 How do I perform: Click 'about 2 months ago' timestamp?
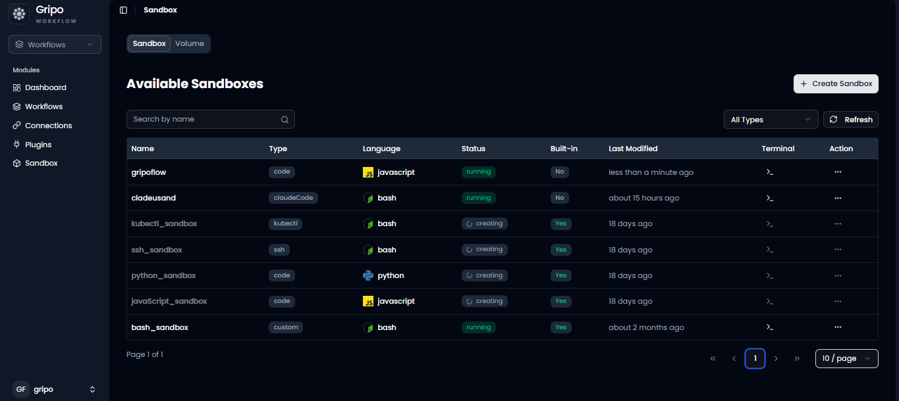[x=646, y=327]
